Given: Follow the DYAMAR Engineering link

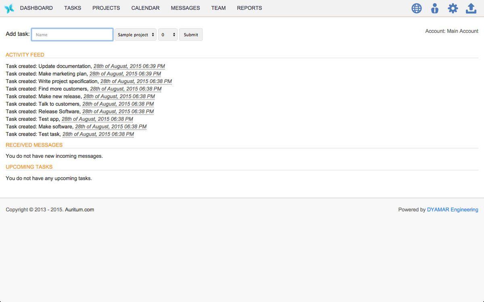Looking at the screenshot, I should tap(453, 210).
